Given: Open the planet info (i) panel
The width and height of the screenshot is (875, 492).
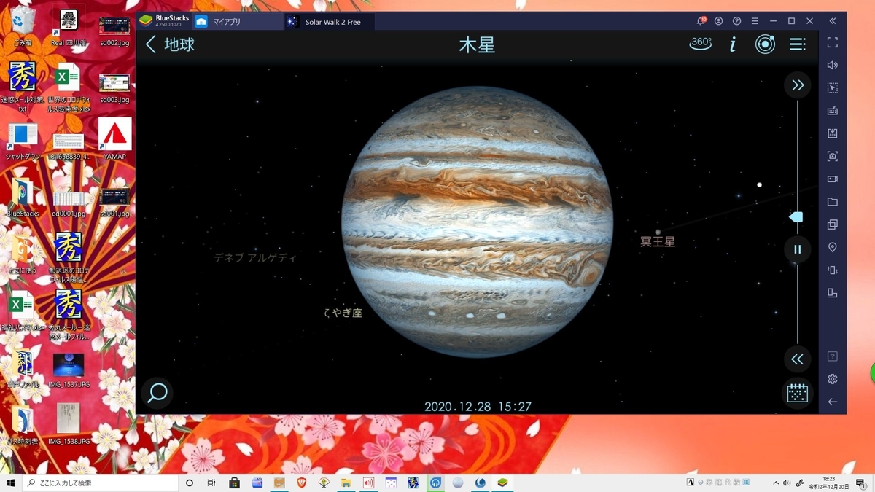Looking at the screenshot, I should click(x=733, y=44).
